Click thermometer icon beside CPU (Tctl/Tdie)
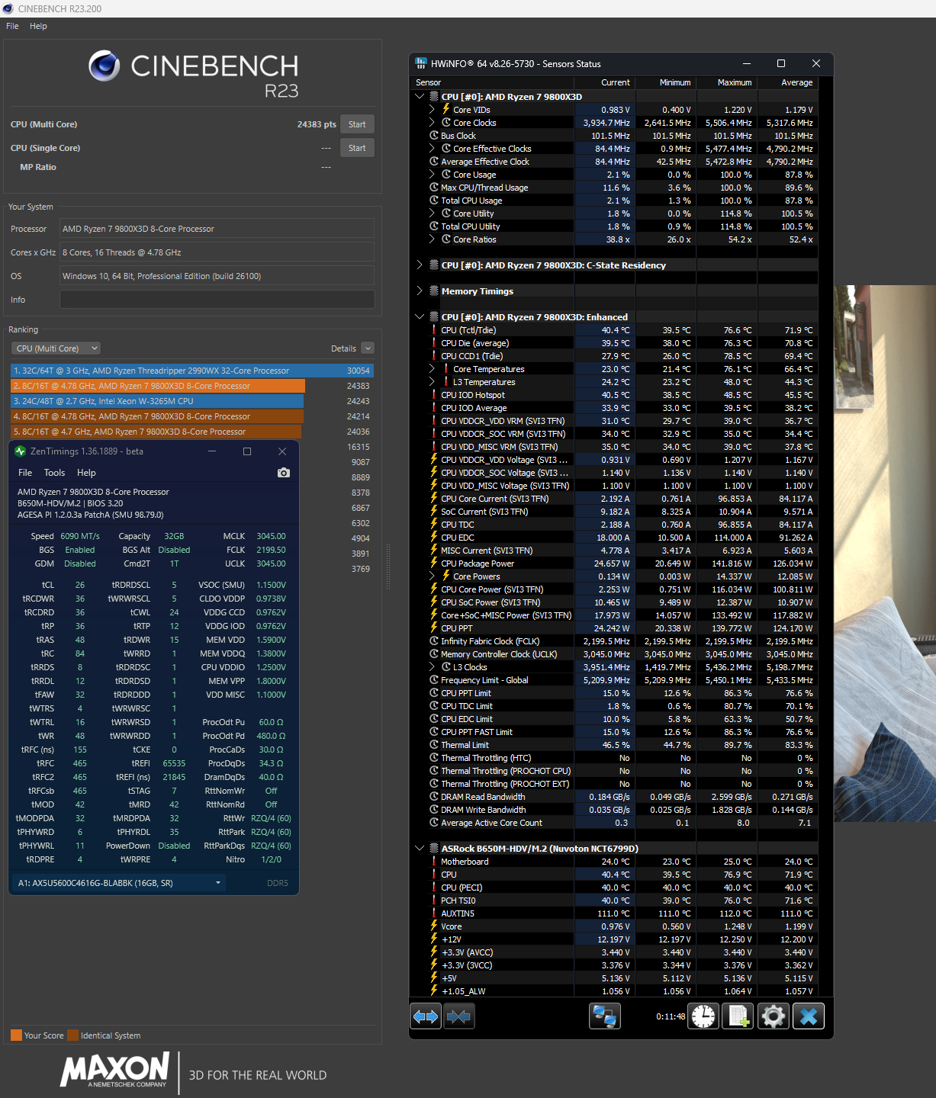Image resolution: width=936 pixels, height=1098 pixels. pyautogui.click(x=434, y=330)
